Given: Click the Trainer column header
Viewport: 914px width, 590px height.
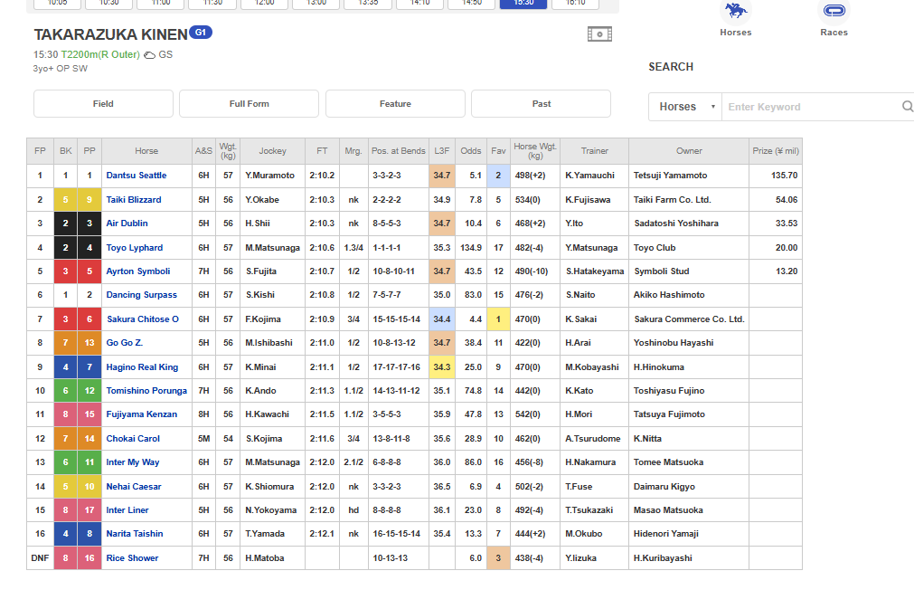Looking at the screenshot, I should pyautogui.click(x=595, y=151).
